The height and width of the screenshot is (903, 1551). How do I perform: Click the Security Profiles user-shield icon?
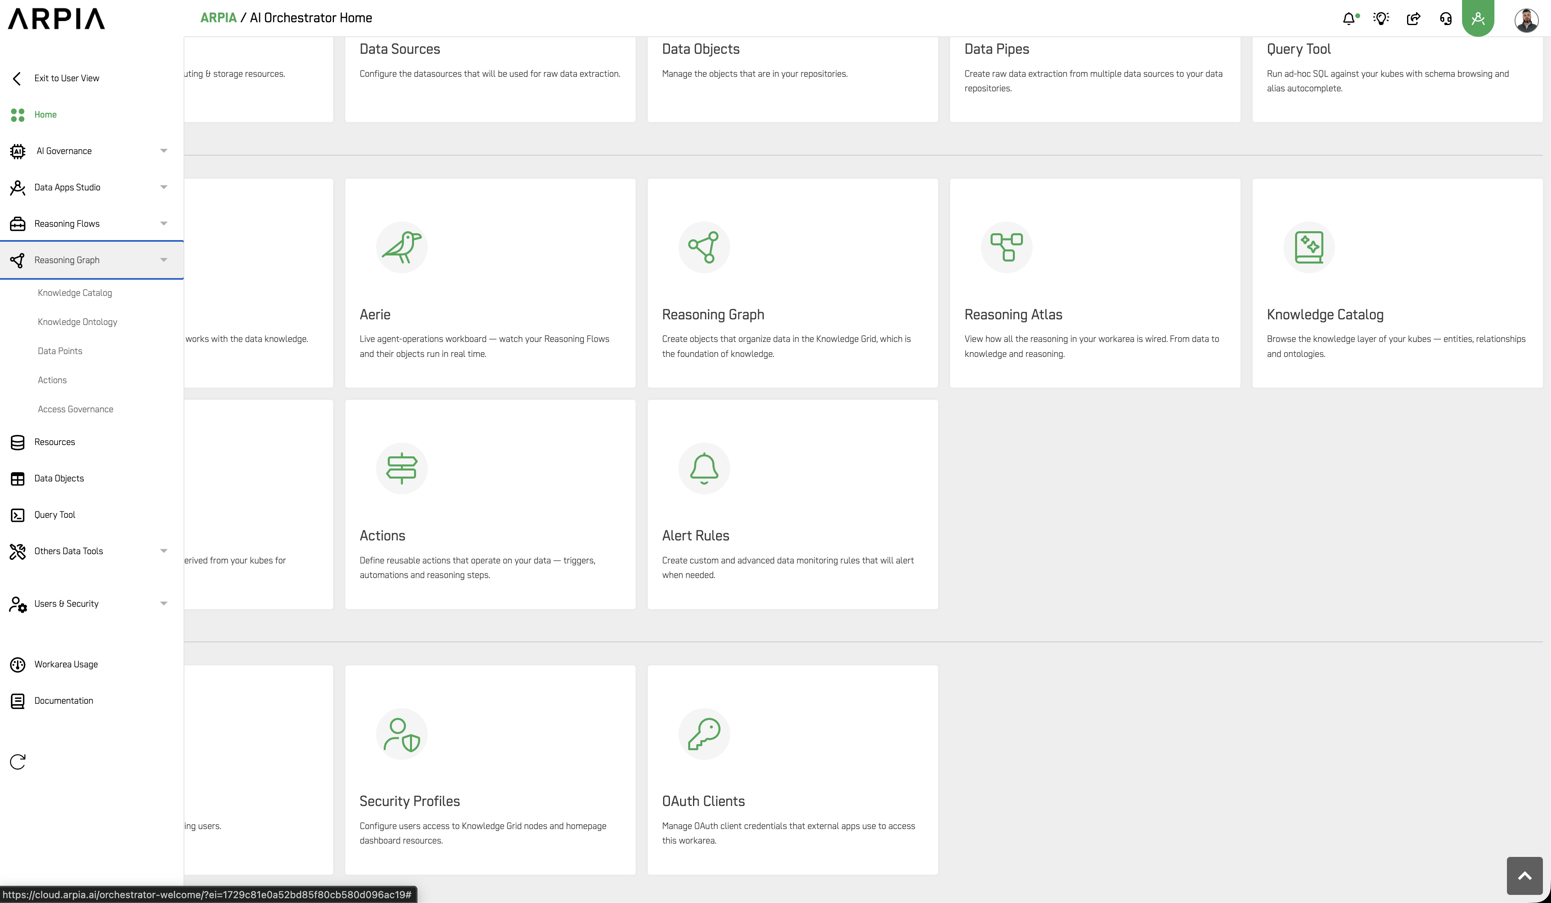click(x=401, y=734)
